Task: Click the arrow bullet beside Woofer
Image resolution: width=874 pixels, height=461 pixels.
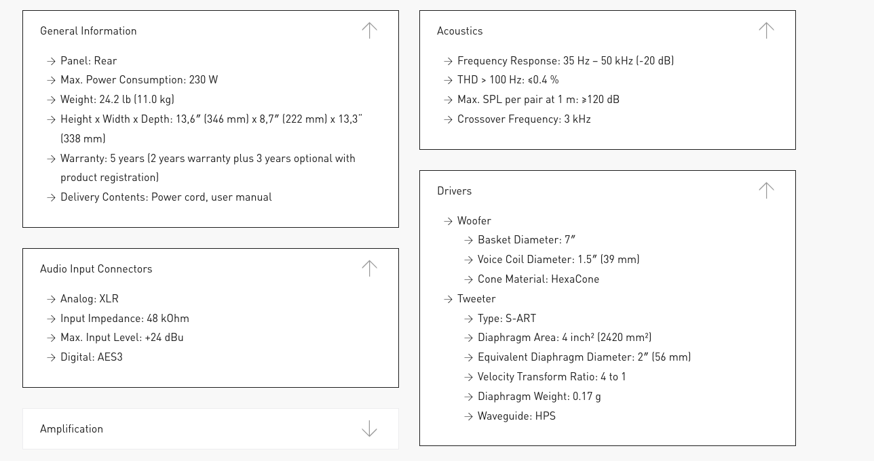Action: click(x=448, y=221)
